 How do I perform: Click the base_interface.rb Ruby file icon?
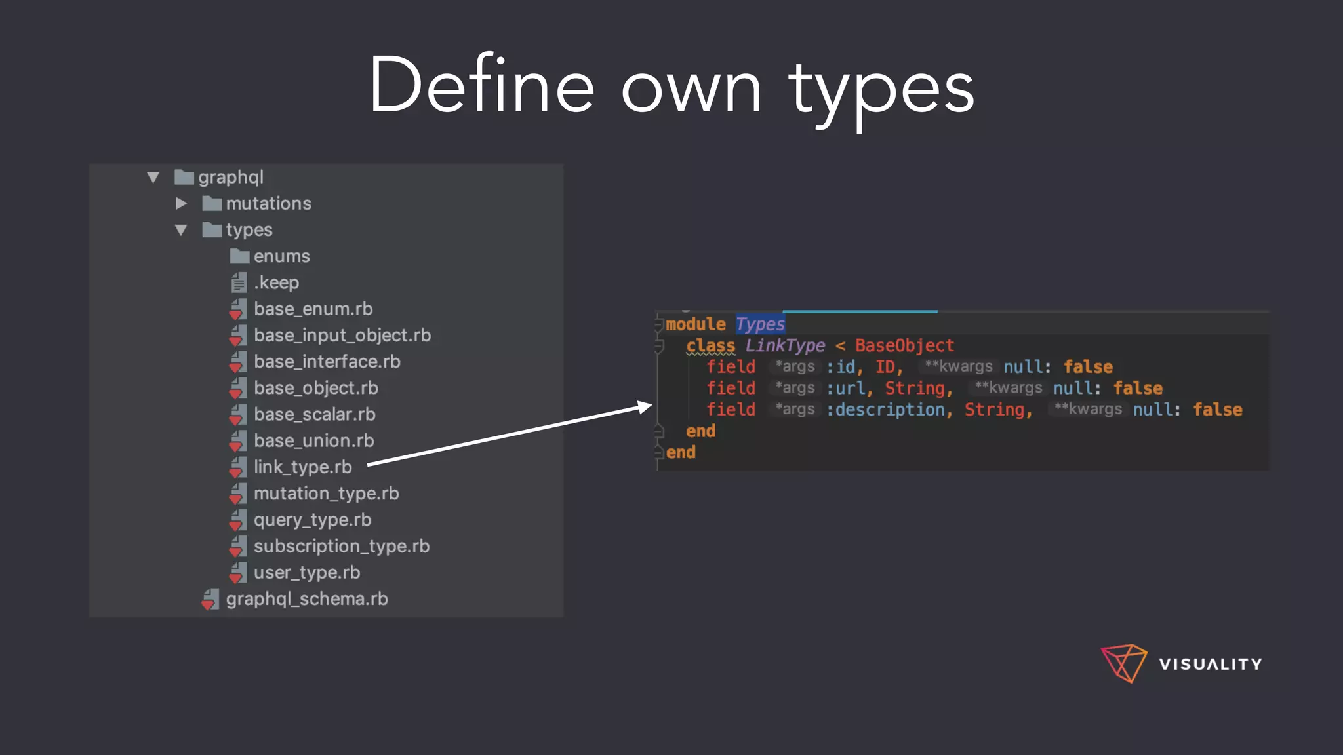click(238, 362)
